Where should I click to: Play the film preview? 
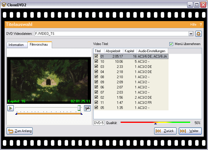click(11, 108)
